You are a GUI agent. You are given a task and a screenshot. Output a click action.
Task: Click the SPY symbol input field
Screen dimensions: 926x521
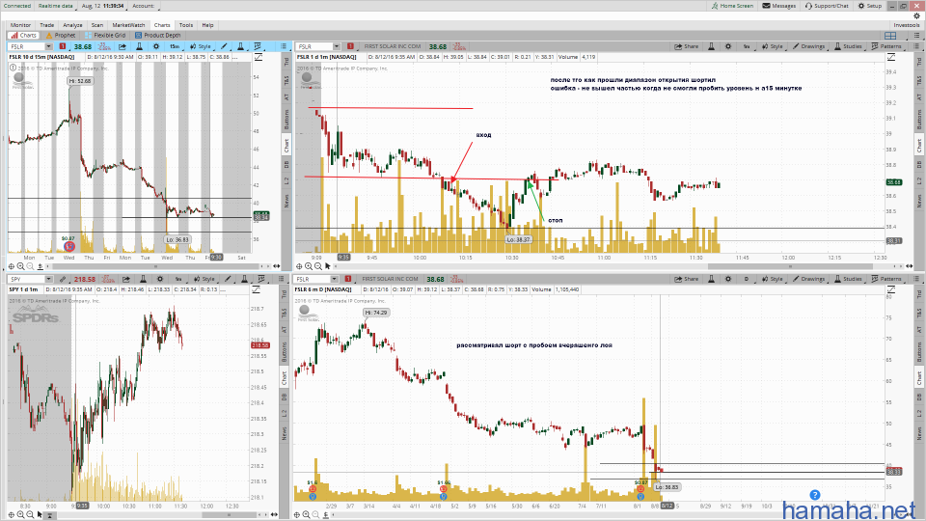pos(26,279)
